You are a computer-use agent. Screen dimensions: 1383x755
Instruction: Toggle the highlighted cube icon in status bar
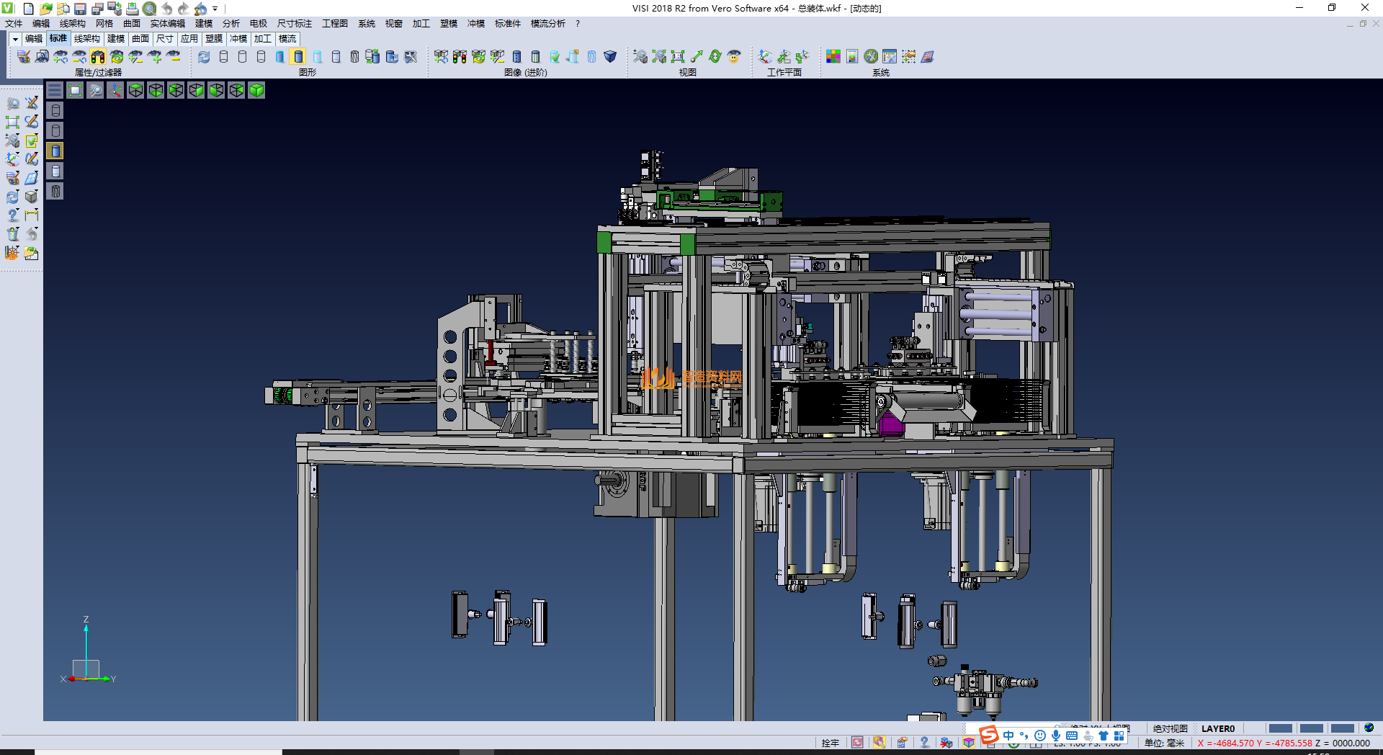pos(969,743)
